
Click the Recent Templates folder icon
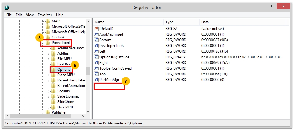[x=53, y=80]
